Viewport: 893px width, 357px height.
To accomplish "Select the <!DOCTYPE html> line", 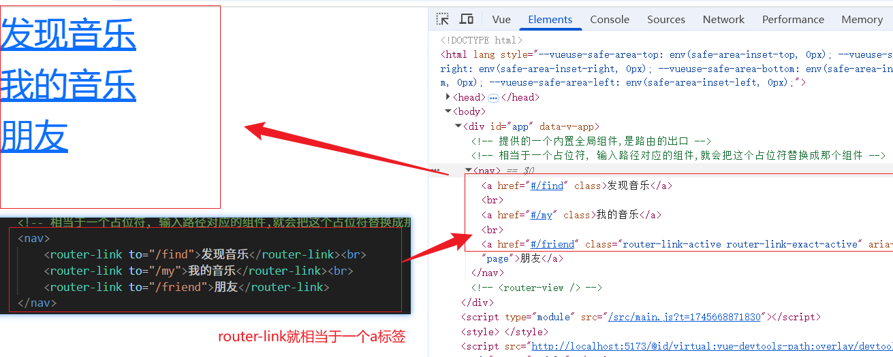I will coord(481,41).
